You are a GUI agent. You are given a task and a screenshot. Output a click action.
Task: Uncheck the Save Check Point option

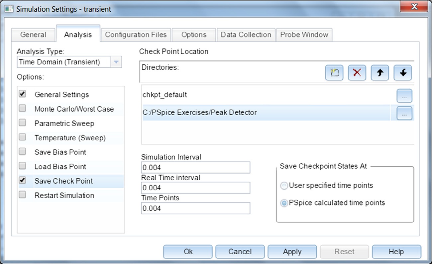pos(23,181)
